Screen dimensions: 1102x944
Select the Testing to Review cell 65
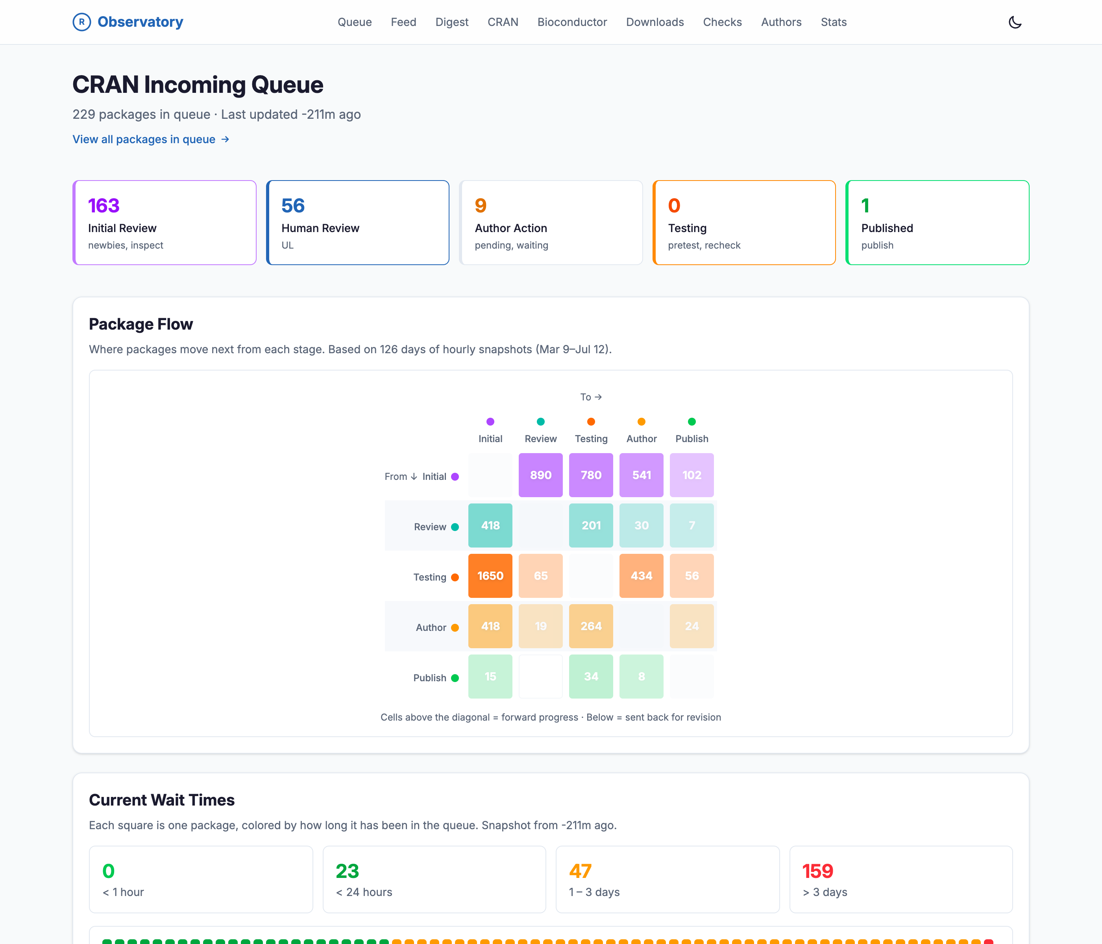pyautogui.click(x=541, y=576)
